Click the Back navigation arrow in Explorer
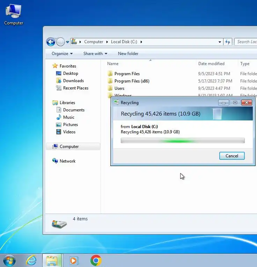This screenshot has width=257, height=267. [x=51, y=42]
